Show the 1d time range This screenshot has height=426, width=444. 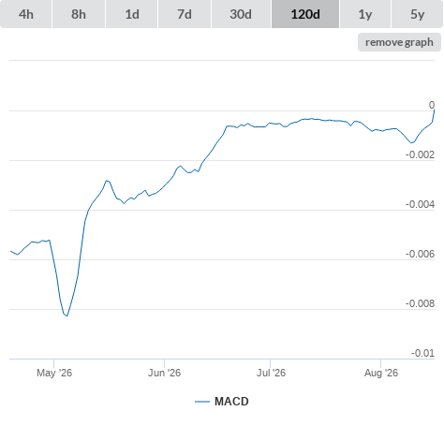pyautogui.click(x=132, y=14)
